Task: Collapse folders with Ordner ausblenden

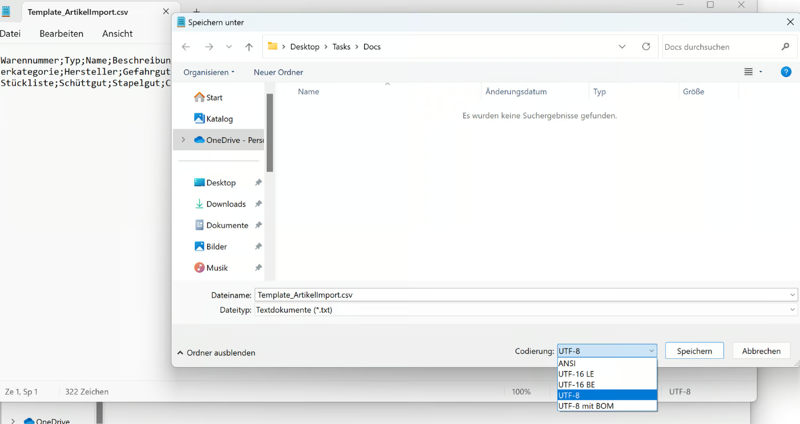Action: 216,353
